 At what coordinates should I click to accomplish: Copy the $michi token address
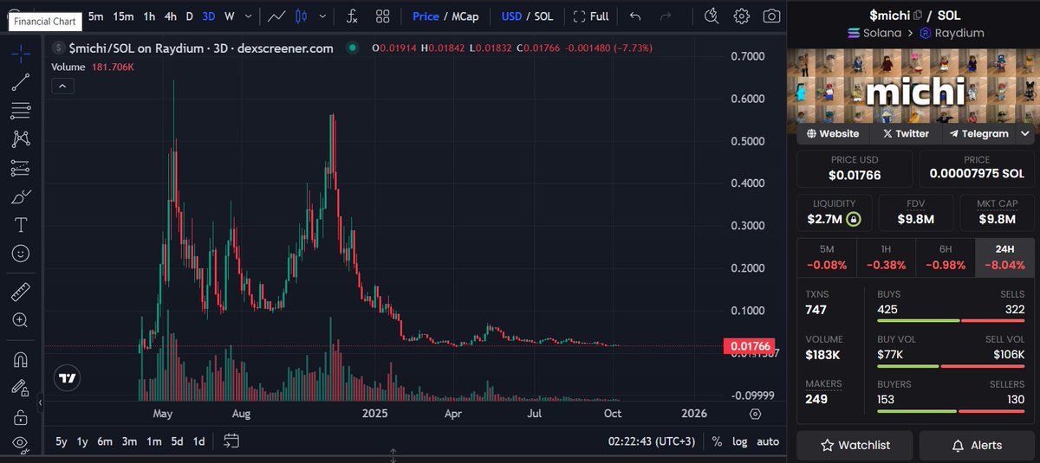click(917, 15)
